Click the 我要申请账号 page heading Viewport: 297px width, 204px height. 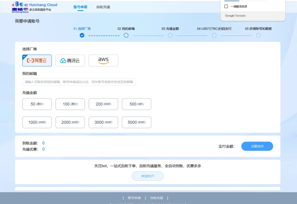pyautogui.click(x=27, y=21)
